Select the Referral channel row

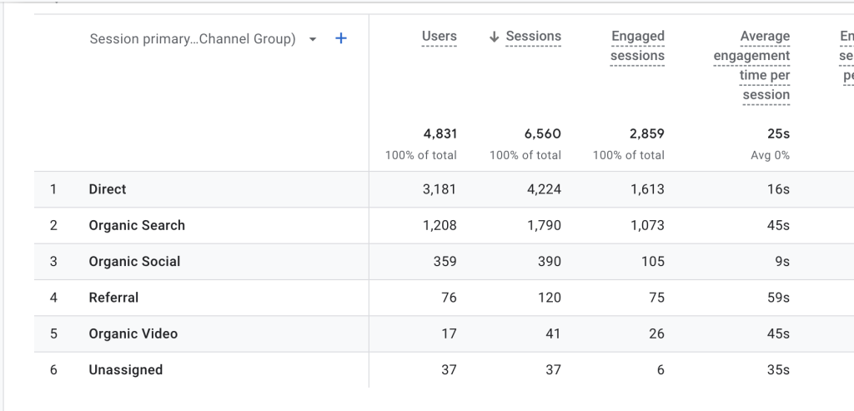(113, 298)
